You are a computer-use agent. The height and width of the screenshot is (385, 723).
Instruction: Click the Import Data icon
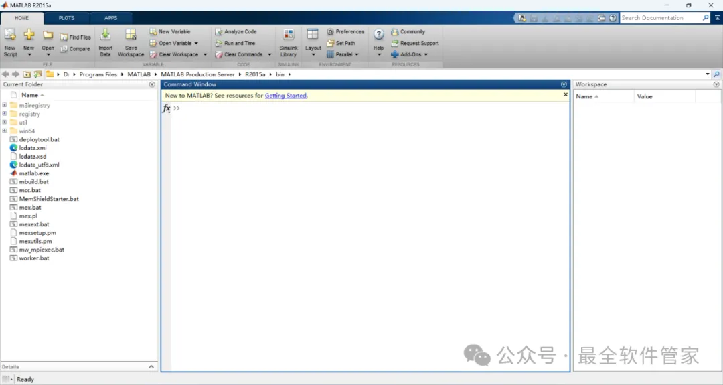[105, 35]
